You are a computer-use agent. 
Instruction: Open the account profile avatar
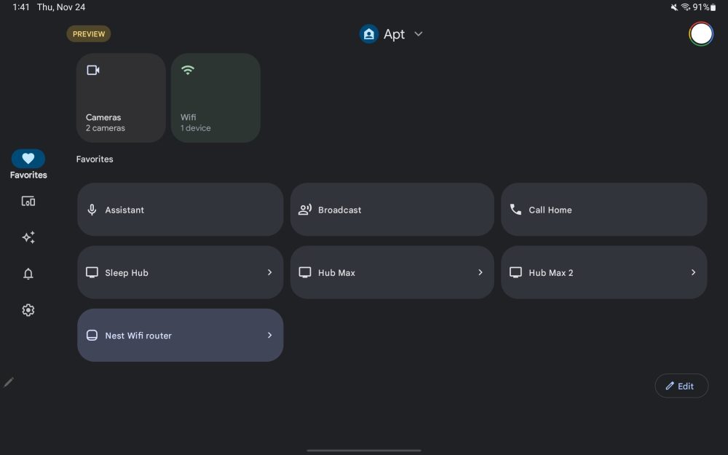701,34
